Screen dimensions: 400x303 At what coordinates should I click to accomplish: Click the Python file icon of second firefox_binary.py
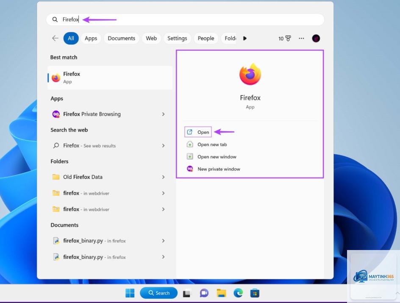[x=56, y=257]
